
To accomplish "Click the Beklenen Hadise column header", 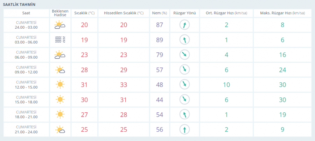I will coord(60,13).
